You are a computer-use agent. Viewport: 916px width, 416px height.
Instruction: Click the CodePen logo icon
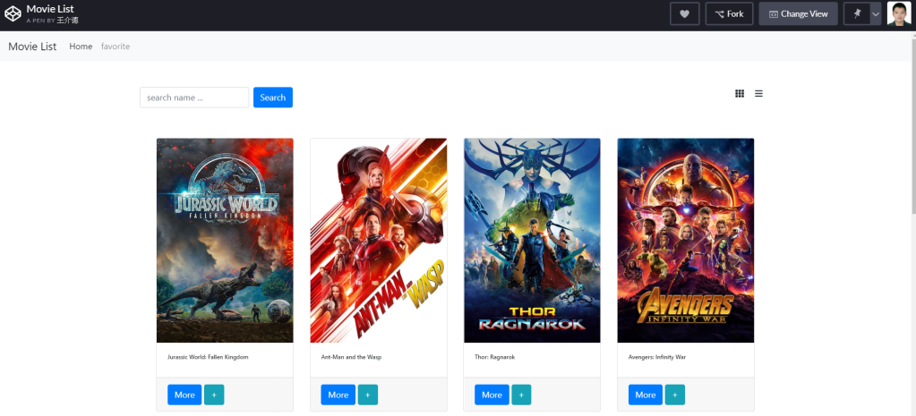[13, 14]
